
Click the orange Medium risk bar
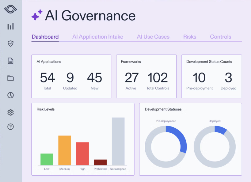65,150
